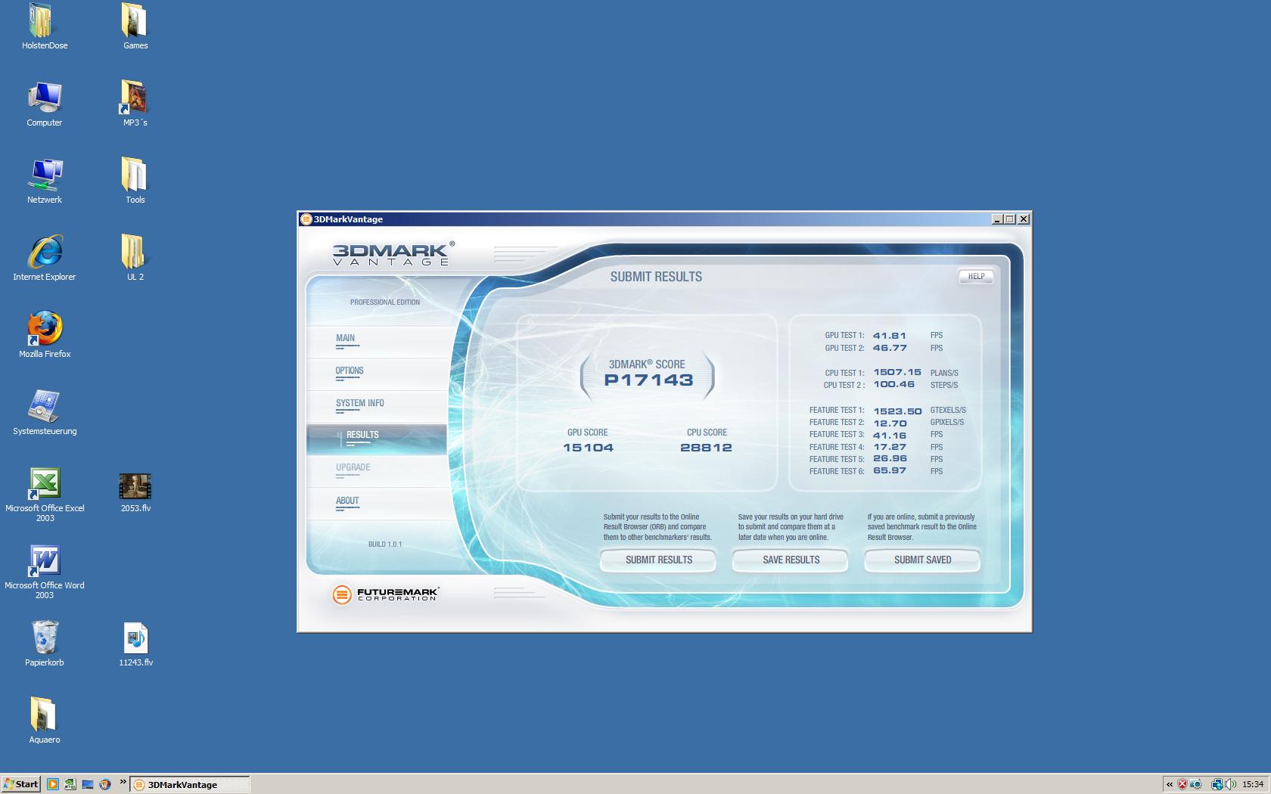
Task: Click the show desktop quick launch icon
Action: [x=87, y=784]
